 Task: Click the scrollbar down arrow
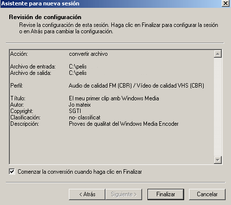218,160
